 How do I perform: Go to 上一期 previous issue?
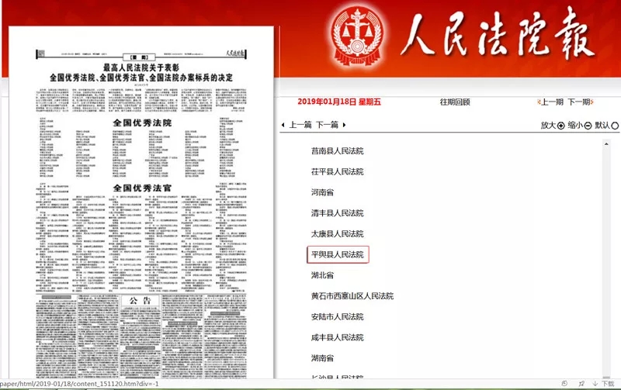pyautogui.click(x=552, y=102)
